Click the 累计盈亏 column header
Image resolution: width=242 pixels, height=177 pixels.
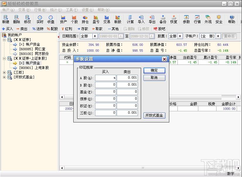pos(209,58)
